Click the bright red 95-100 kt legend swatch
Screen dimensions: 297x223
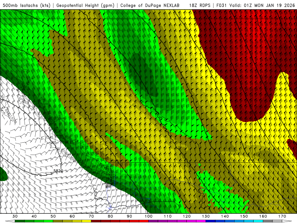pos(144,221)
